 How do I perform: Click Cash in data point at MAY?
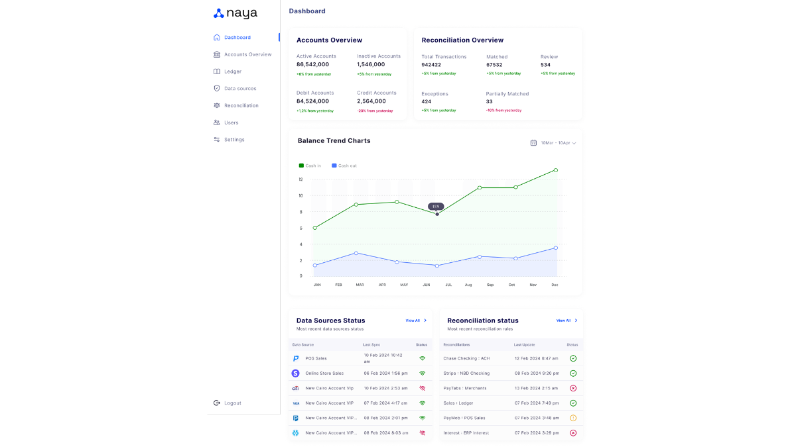click(397, 202)
